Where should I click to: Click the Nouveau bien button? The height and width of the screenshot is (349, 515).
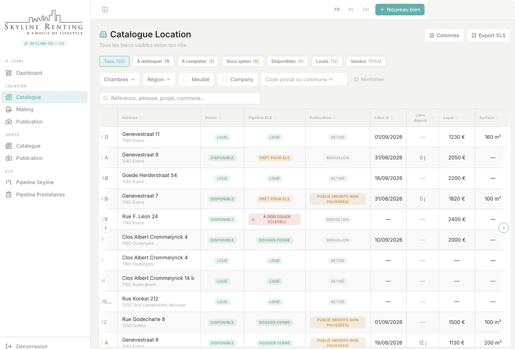[x=400, y=10]
